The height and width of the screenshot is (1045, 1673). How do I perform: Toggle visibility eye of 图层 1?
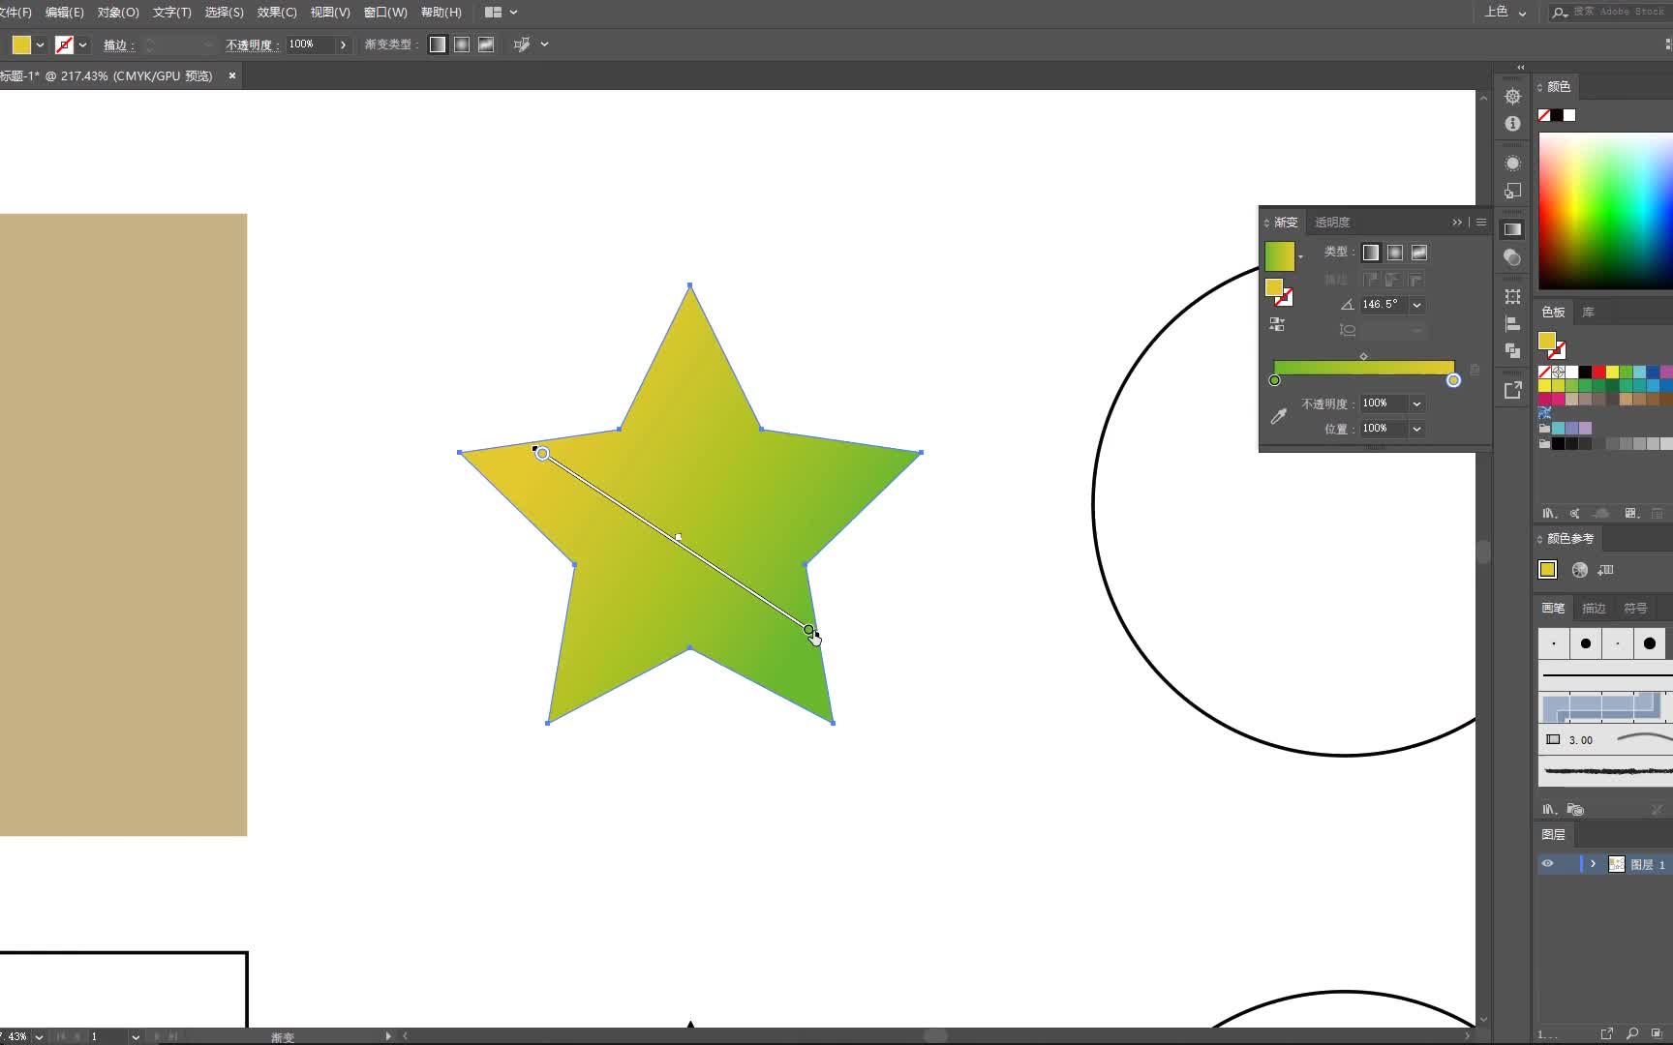click(x=1547, y=864)
